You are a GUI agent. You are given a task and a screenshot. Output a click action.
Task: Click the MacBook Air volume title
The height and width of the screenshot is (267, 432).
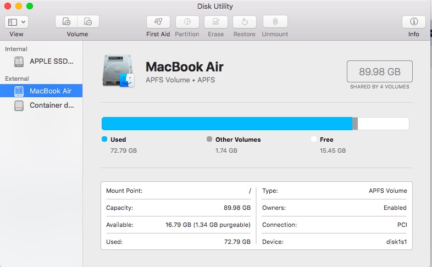coord(185,67)
